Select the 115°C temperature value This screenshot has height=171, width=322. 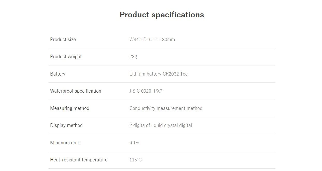coord(135,160)
